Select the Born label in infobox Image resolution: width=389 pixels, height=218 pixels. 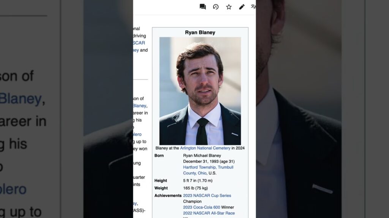tap(159, 156)
